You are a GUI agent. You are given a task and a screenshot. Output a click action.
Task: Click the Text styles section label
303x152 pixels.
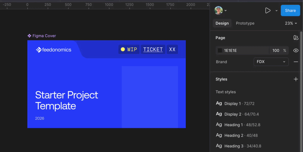point(226,92)
